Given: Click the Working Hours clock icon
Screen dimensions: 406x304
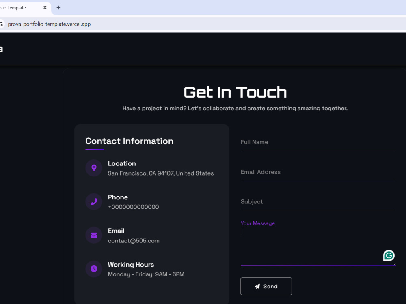Looking at the screenshot, I should (x=94, y=269).
